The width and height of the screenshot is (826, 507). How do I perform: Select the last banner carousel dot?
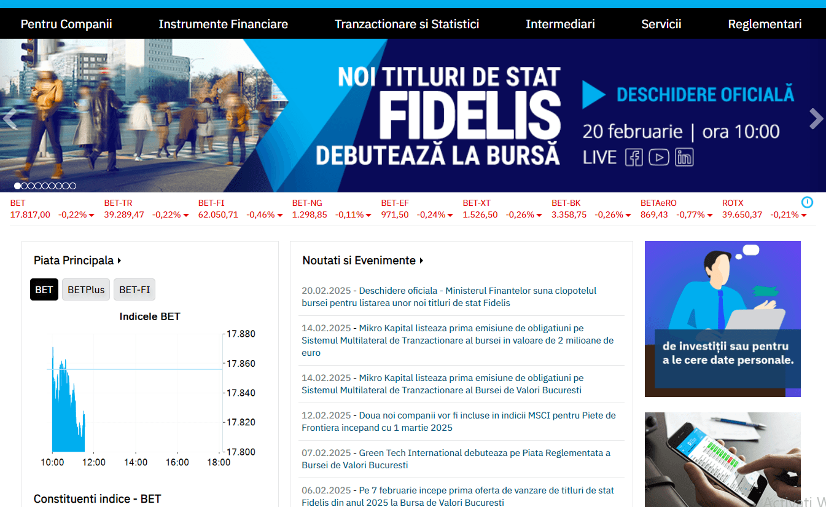(72, 186)
